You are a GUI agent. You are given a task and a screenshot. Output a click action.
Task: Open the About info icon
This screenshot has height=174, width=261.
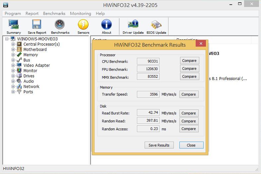tap(106, 24)
